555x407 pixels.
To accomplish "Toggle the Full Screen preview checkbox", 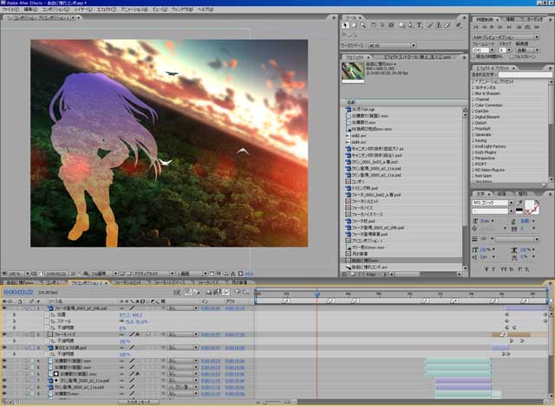I will 511,56.
